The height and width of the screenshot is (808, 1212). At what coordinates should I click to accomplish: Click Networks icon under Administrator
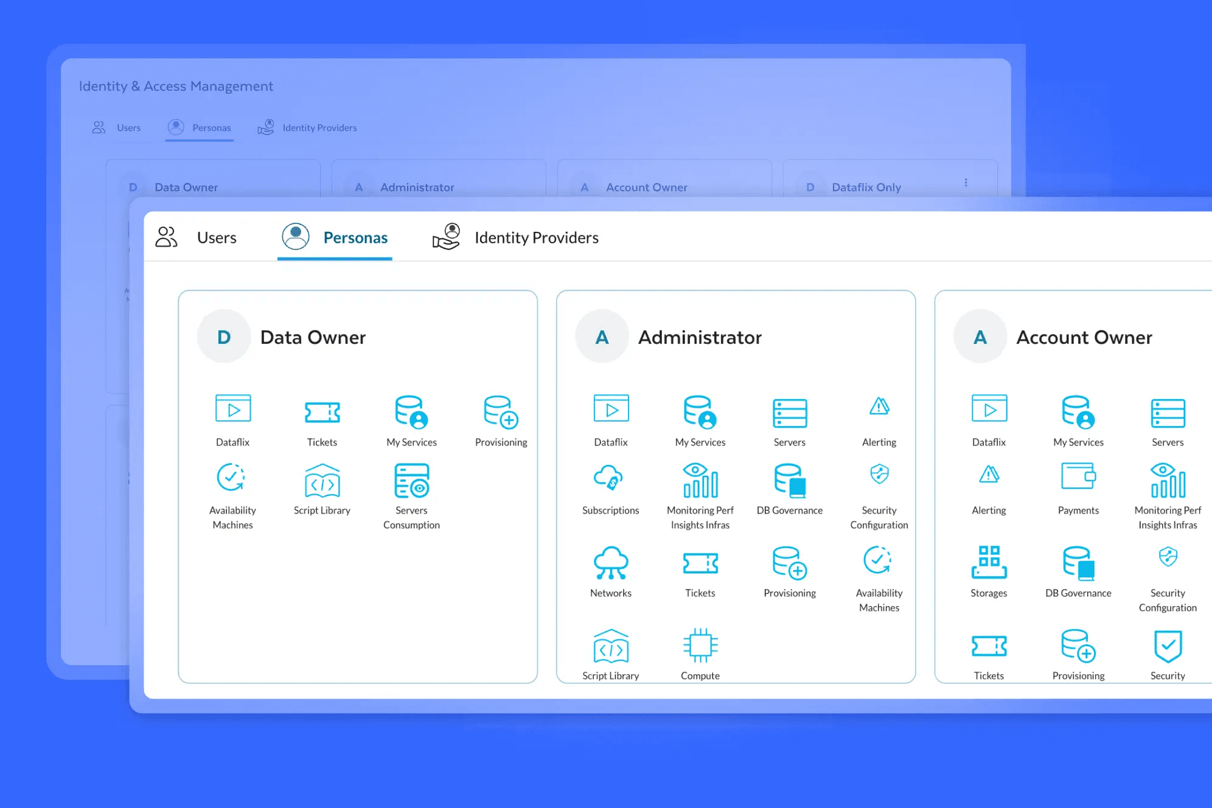tap(610, 563)
